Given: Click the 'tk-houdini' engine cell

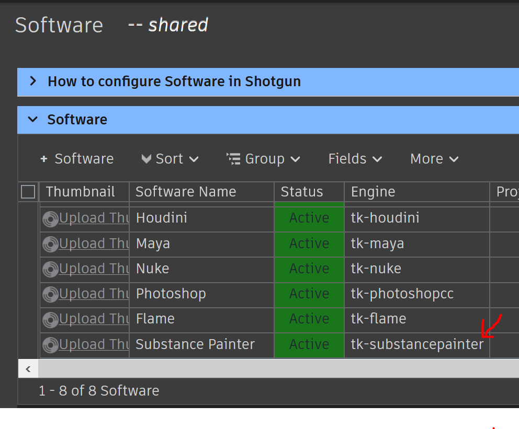Looking at the screenshot, I should (x=417, y=219).
